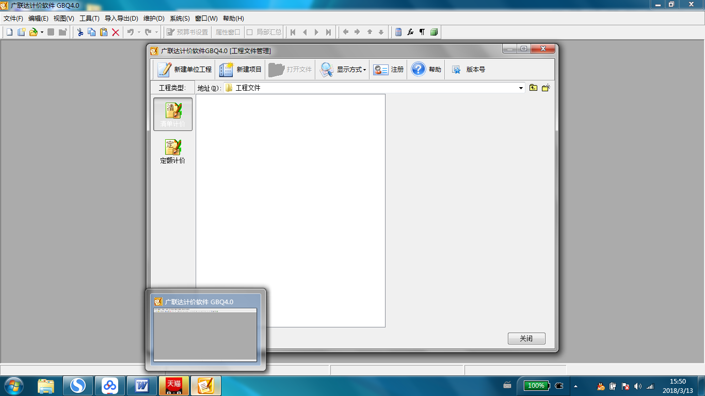This screenshot has height=396, width=705.
Task: Click the open folder icon in main toolbar
Action: [x=34, y=32]
